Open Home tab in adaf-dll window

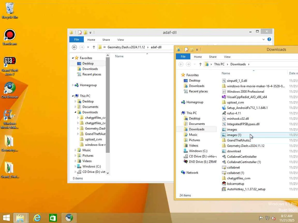91,40
